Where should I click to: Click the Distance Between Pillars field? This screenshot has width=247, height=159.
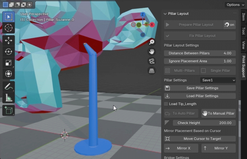200,53
